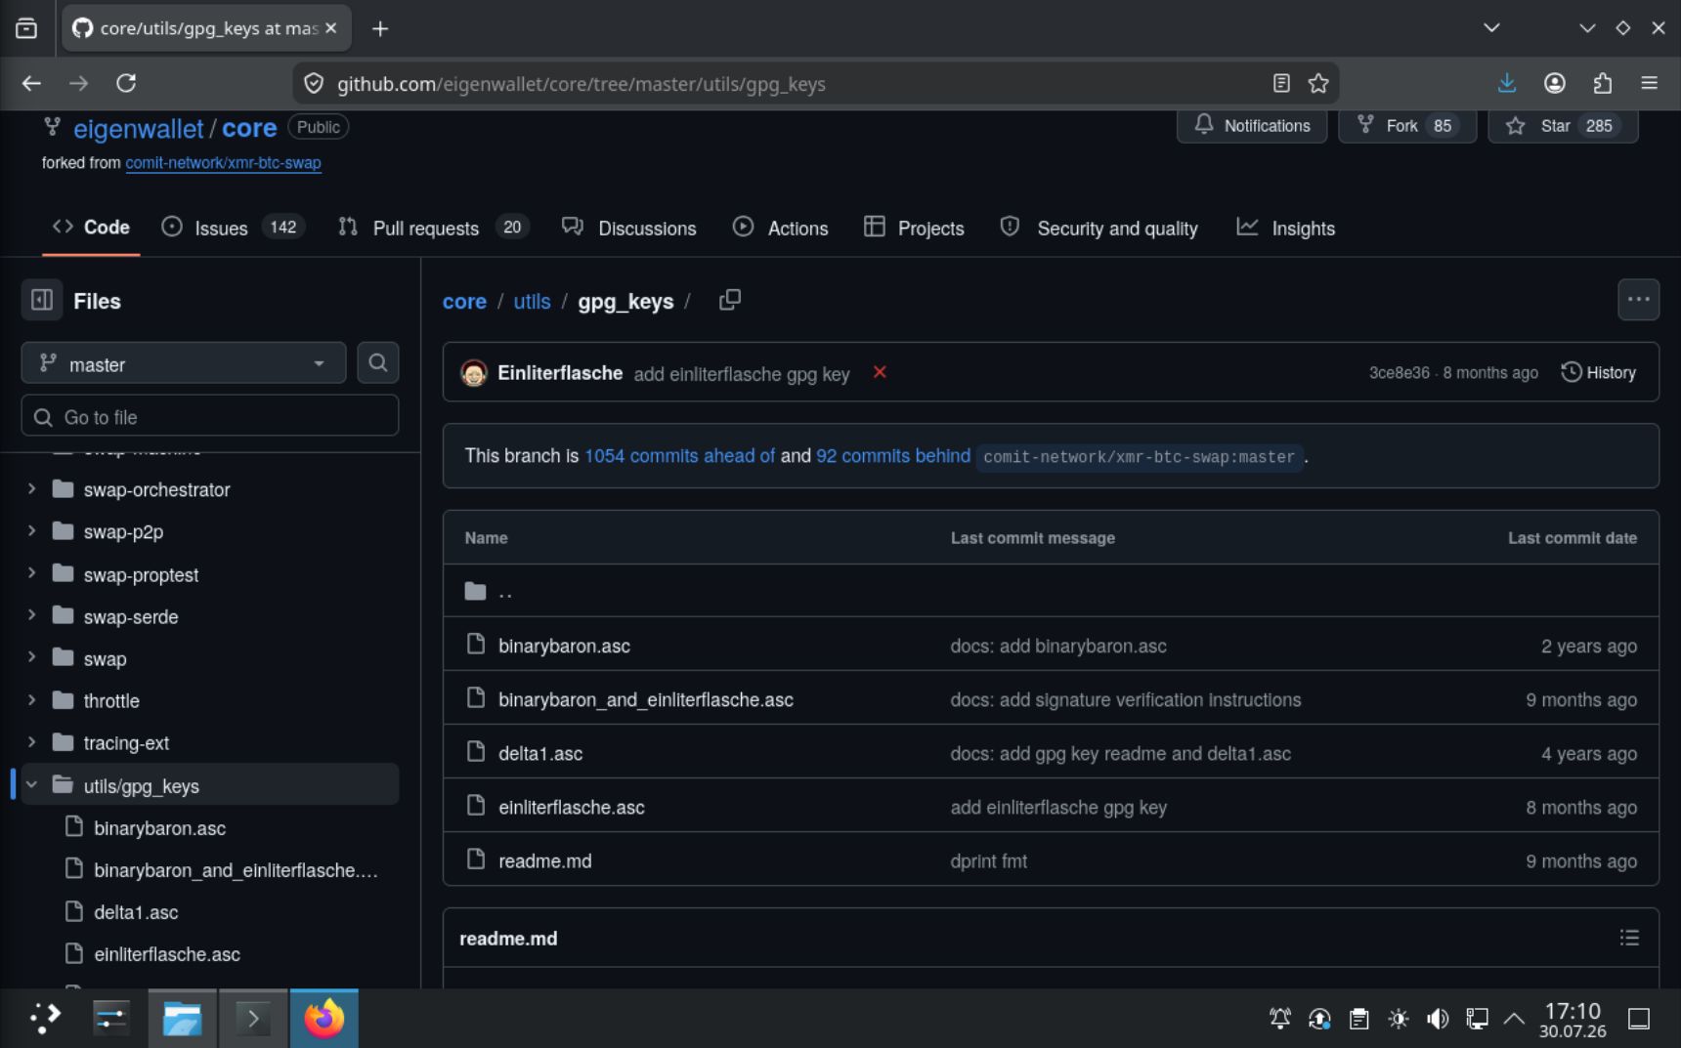Open einliterflasche.asc in sidebar tree
The width and height of the screenshot is (1681, 1048).
(167, 954)
